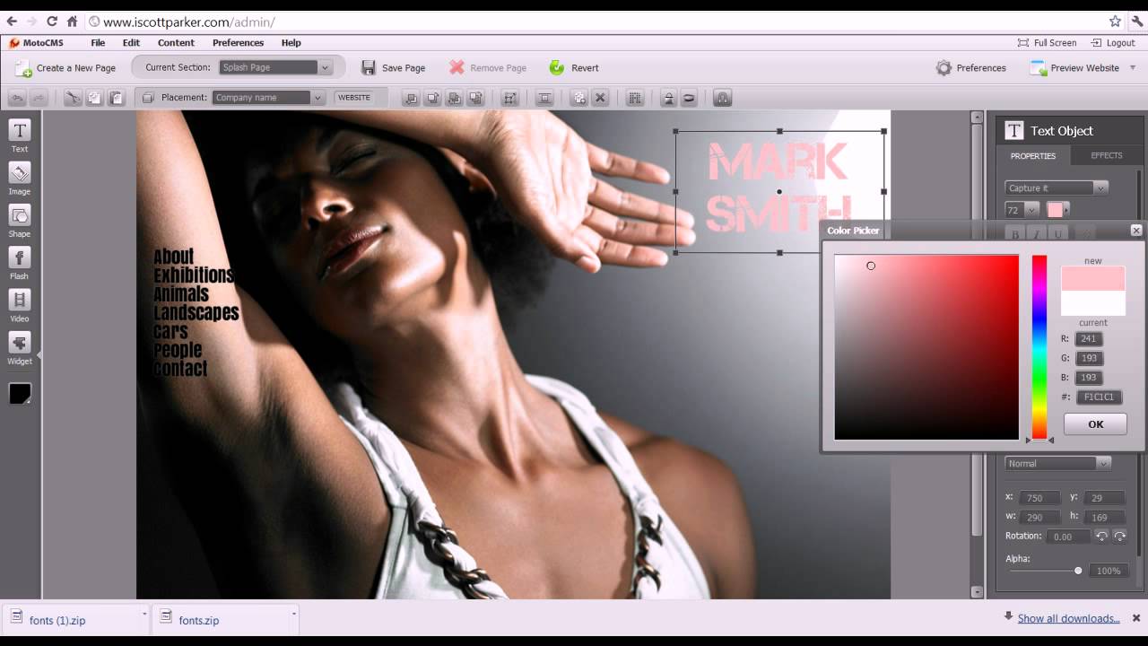Open the Help menu
Screen dimensions: 1148x646
pyautogui.click(x=291, y=43)
